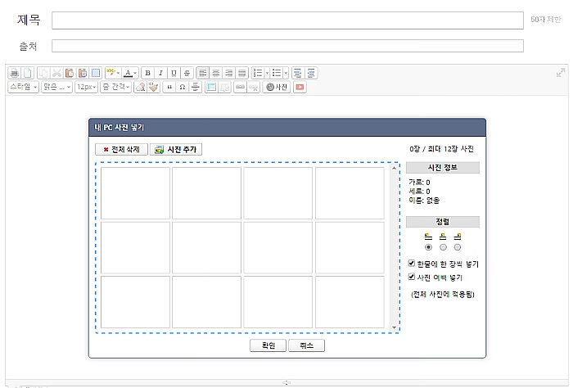Viewport: 573px width, 388px height.
Task: Click the right-align image icon under 정렬
Action: click(x=457, y=237)
